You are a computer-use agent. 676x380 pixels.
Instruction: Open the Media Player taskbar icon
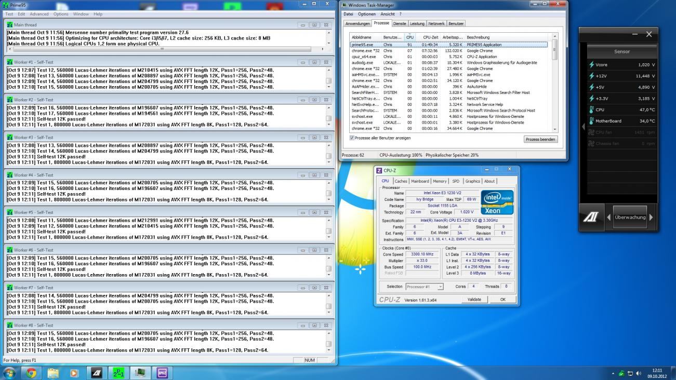coord(74,373)
